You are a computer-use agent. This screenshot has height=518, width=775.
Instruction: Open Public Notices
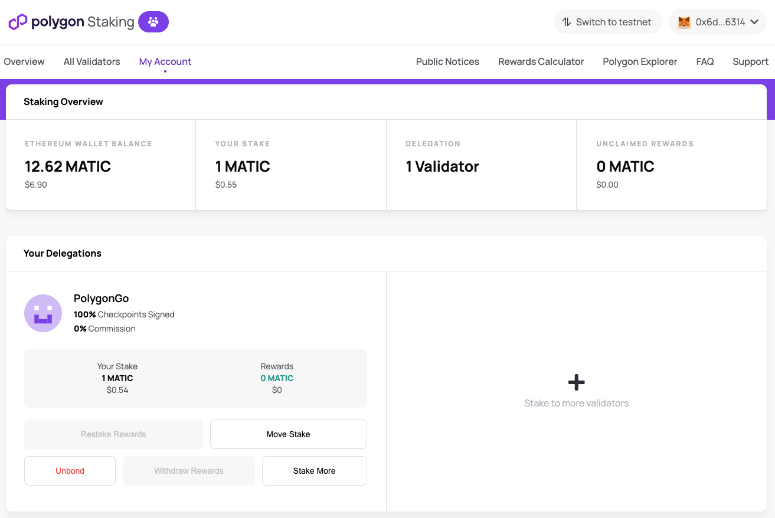[447, 61]
